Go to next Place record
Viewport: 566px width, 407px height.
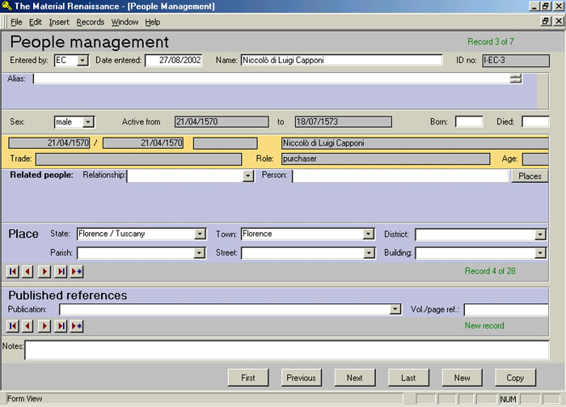pos(44,271)
